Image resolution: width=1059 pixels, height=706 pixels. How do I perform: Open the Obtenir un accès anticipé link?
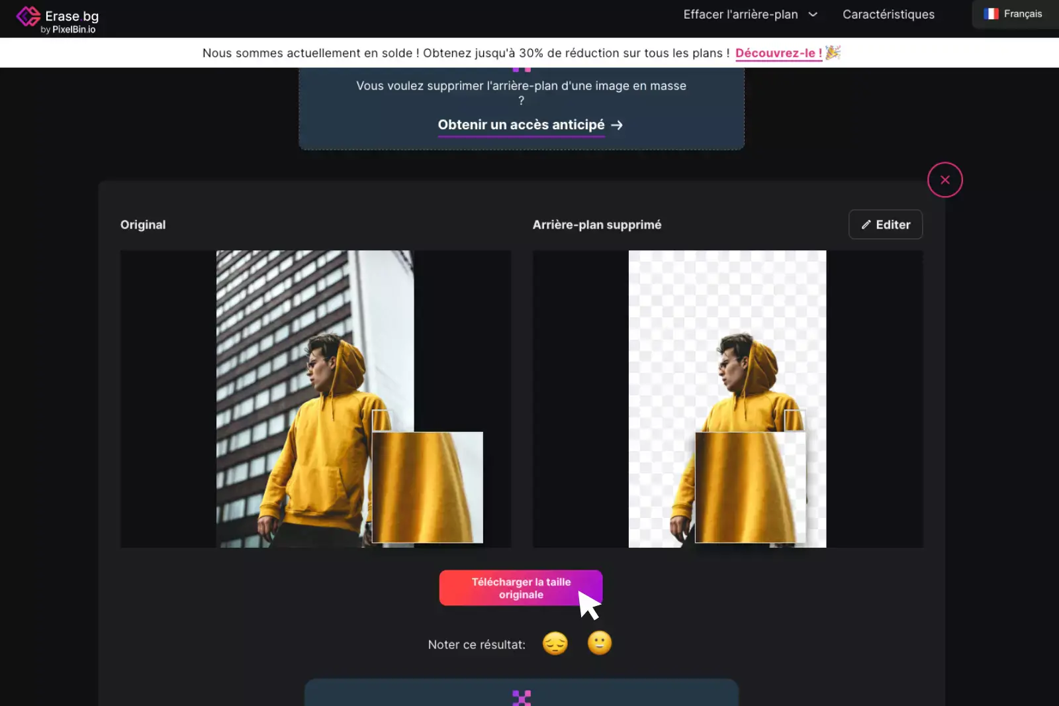521,125
